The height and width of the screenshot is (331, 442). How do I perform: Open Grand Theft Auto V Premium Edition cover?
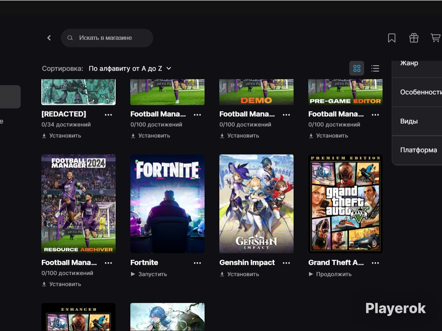pos(345,204)
